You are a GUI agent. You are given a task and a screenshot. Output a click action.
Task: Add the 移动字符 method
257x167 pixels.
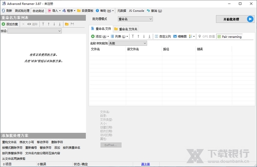coord(42,142)
